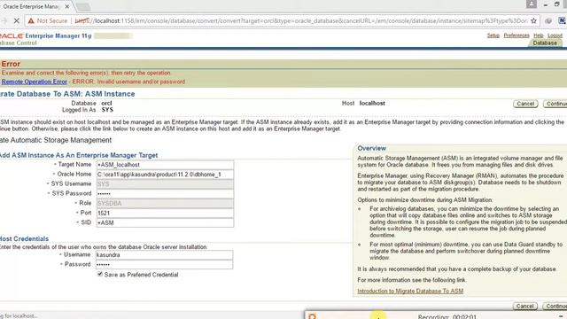Open the Setup link
This screenshot has width=567, height=319.
[493, 35]
